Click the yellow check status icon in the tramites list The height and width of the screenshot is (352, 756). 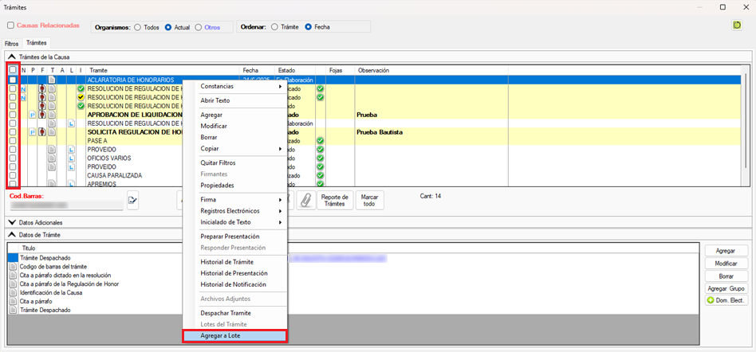coord(81,97)
